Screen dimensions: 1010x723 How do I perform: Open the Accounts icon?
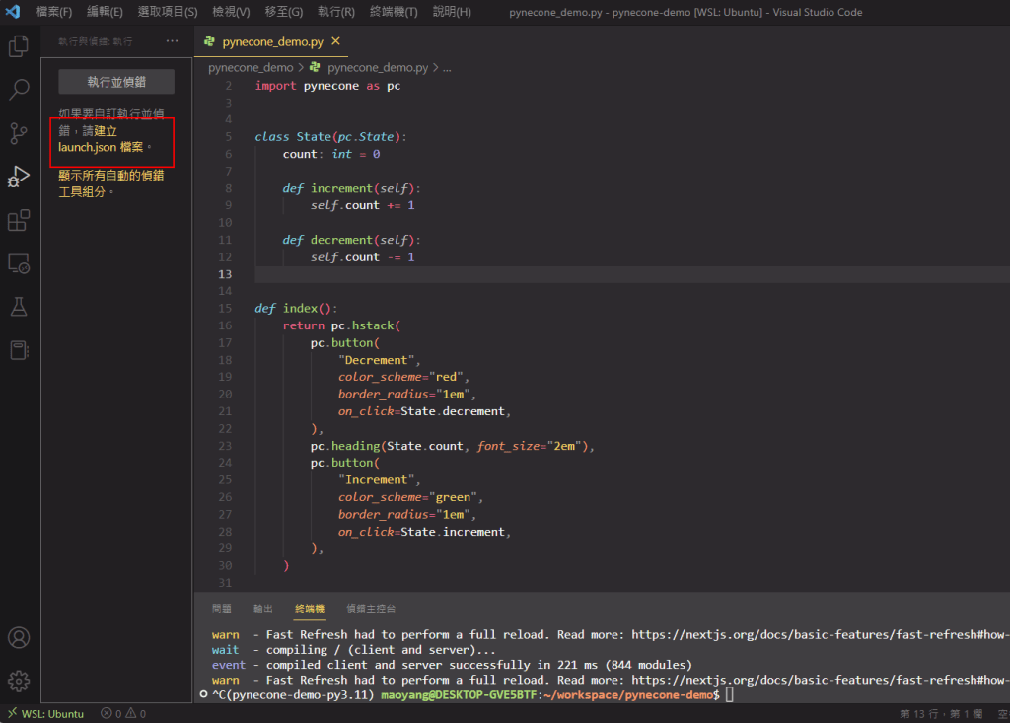tap(19, 637)
